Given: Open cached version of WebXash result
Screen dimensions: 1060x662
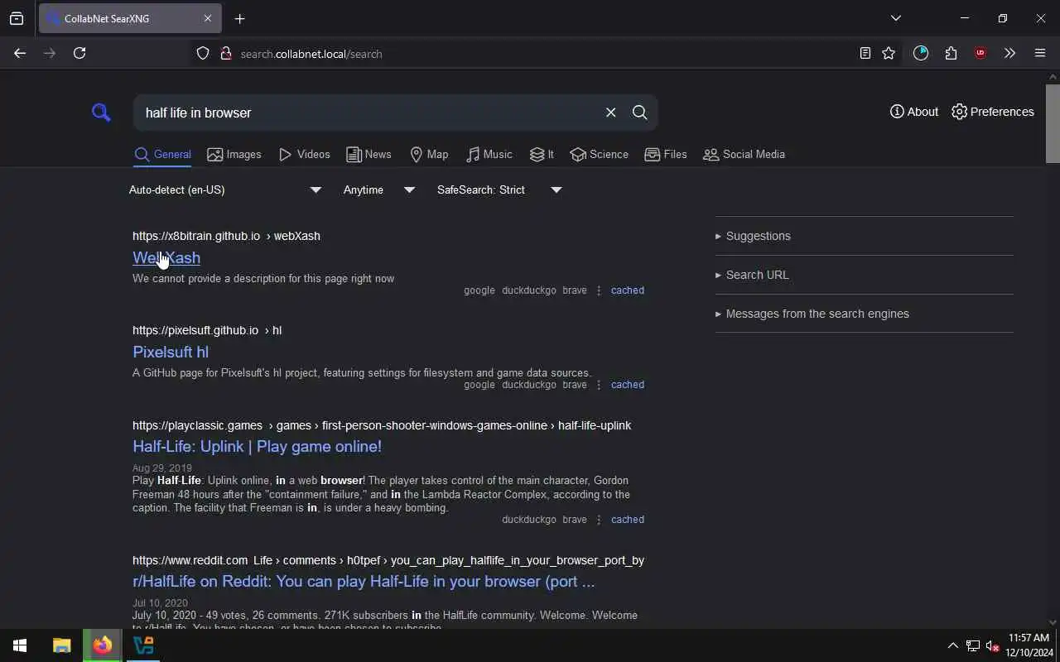Looking at the screenshot, I should 627,290.
